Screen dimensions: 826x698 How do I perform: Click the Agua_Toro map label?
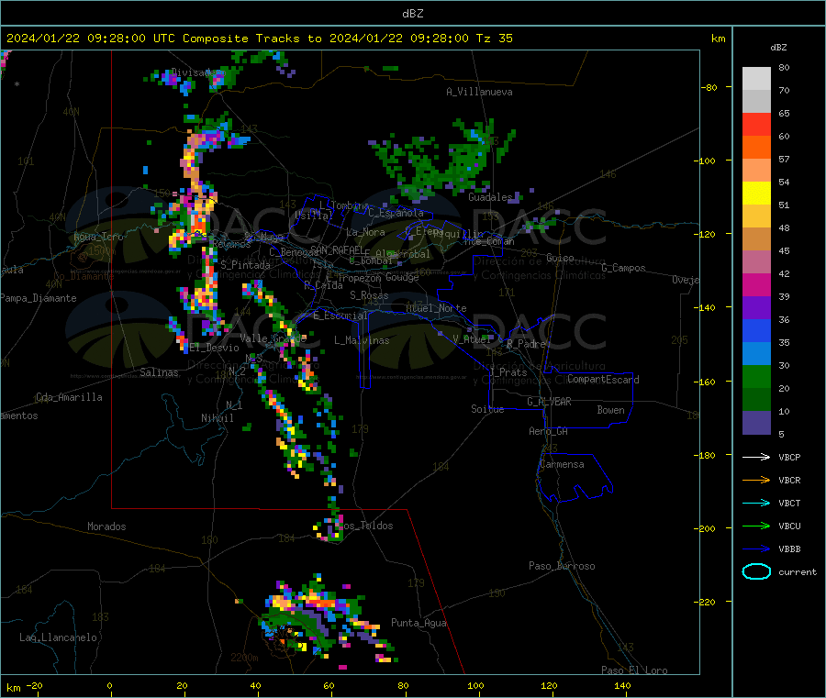[x=98, y=237]
